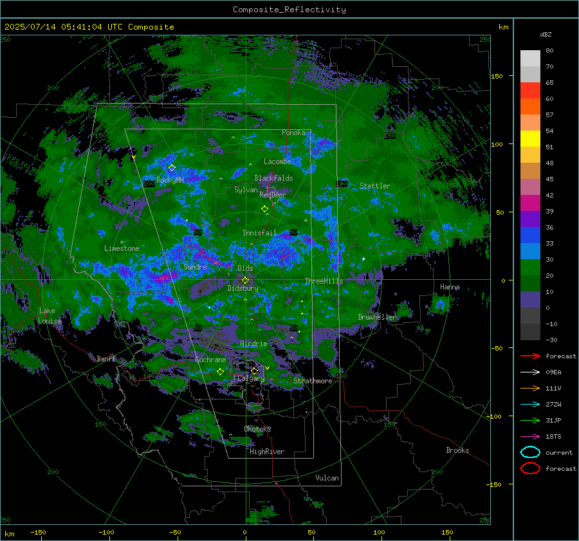This screenshot has width=579, height=541.
Task: Click the Ponoka city label
Action: pos(293,133)
